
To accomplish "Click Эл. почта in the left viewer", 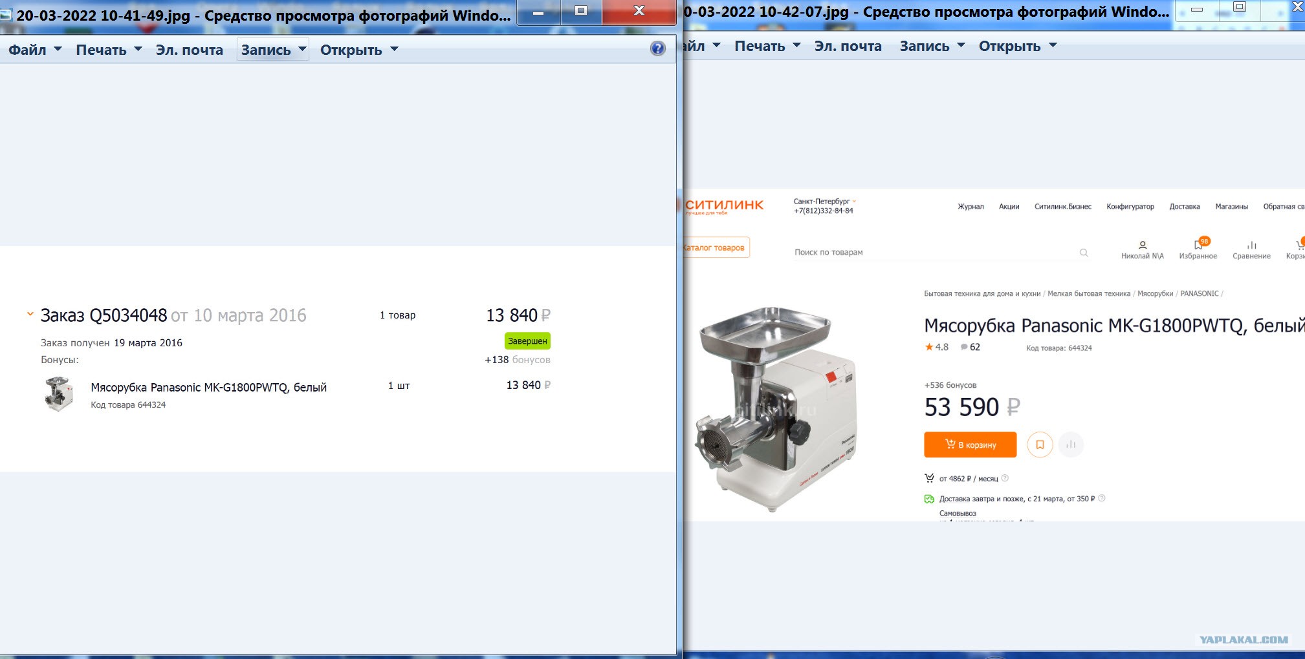I will click(x=189, y=50).
